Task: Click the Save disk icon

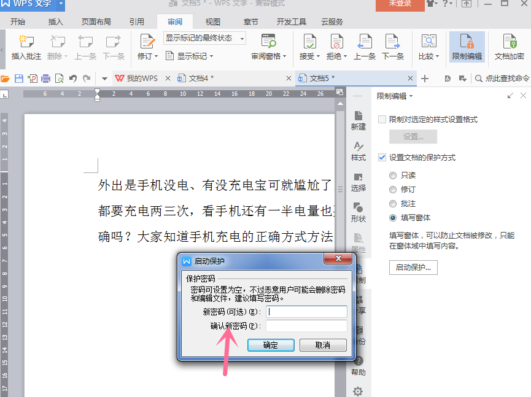Action: [19, 79]
